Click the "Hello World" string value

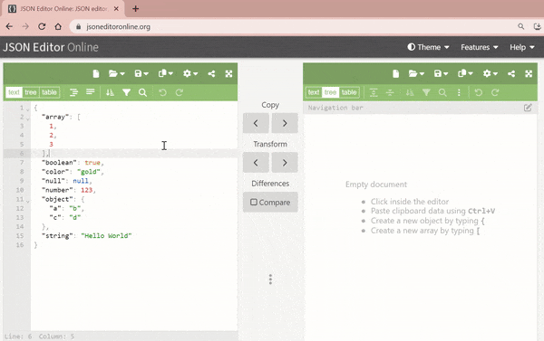pos(106,236)
